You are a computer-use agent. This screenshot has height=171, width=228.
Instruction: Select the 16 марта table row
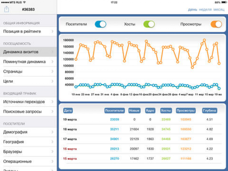(x=143, y=149)
